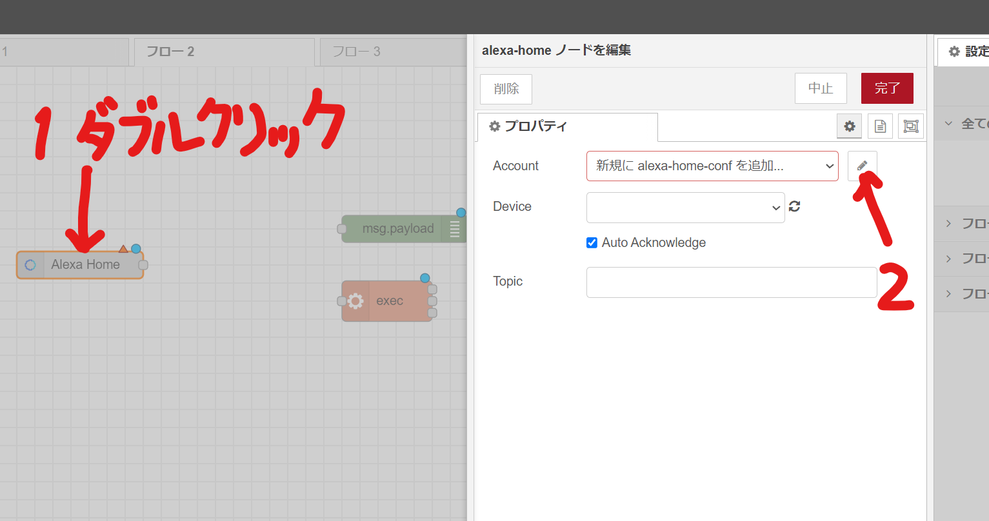
Task: Open node properties gear tab icon
Action: click(850, 126)
